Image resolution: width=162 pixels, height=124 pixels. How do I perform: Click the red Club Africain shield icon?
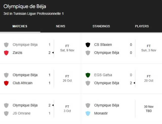coord(6,83)
